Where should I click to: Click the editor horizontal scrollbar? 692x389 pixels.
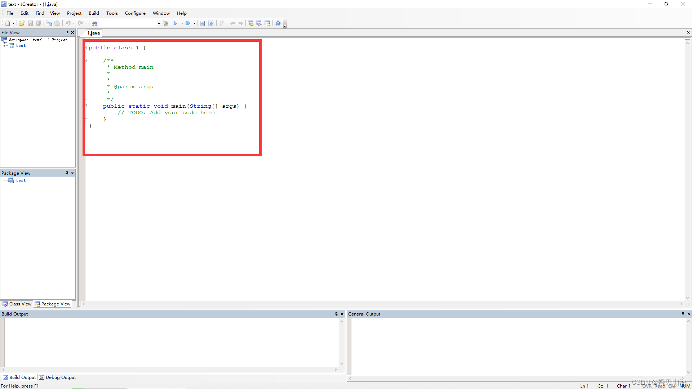(x=382, y=304)
